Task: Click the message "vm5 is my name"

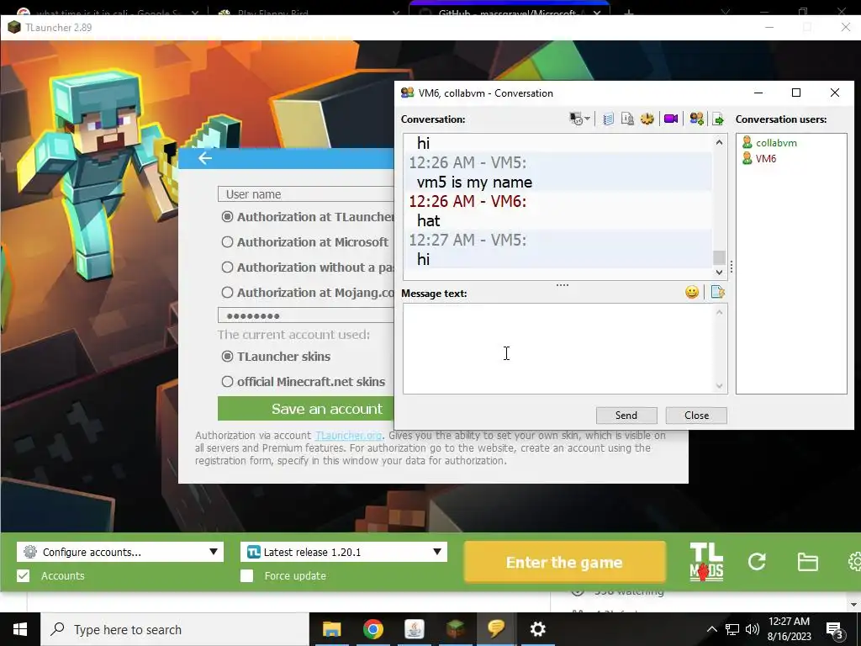Action: 474,183
